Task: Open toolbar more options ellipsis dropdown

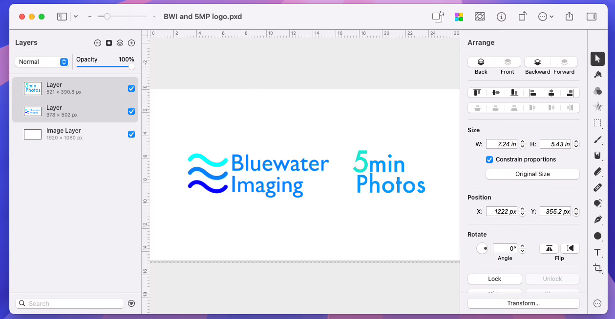Action: (x=546, y=17)
